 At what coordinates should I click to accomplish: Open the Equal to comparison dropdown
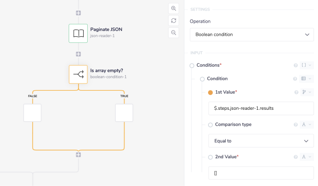(261, 141)
